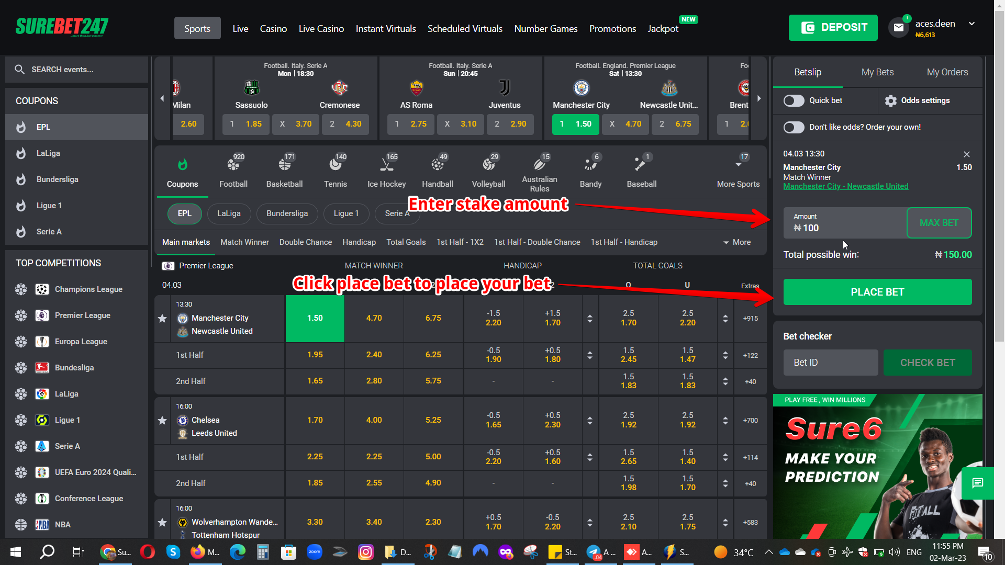Open the Tennis sport icon

pos(336,165)
